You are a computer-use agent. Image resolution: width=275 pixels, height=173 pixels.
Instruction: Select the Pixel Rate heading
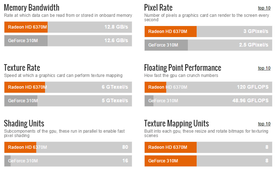(x=158, y=8)
